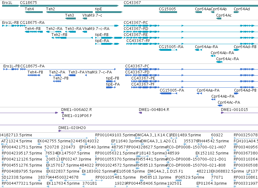
Task: Select protein label Teh4-PB
Action: (35, 72)
